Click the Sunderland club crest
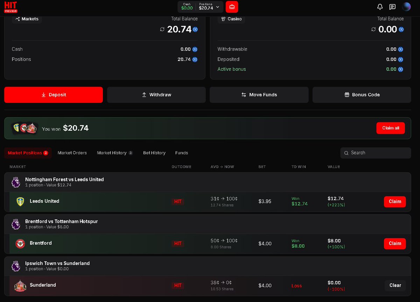This screenshot has height=302, width=420. coord(20,286)
